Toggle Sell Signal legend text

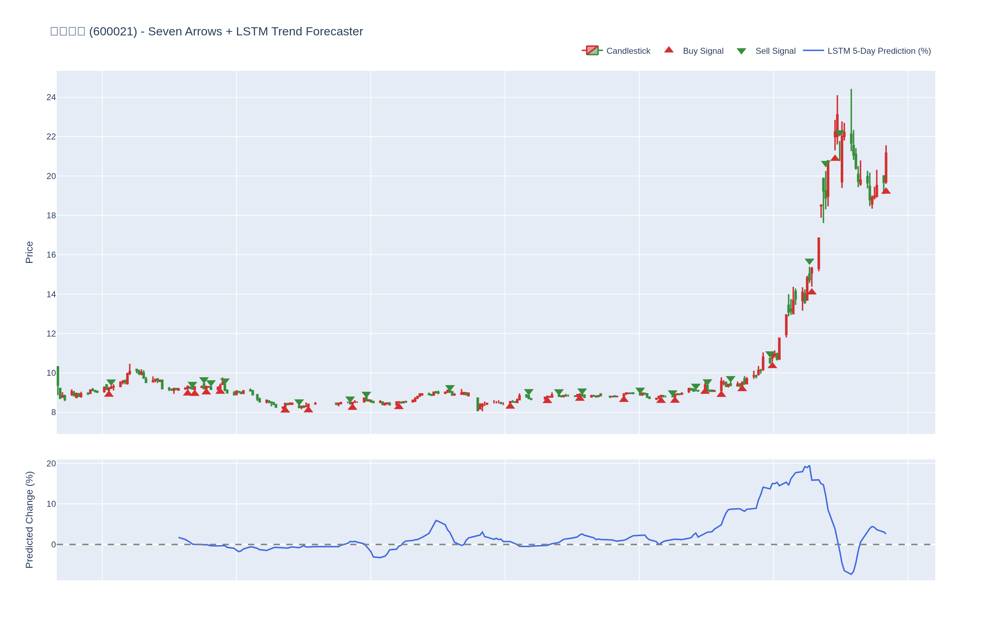click(775, 51)
